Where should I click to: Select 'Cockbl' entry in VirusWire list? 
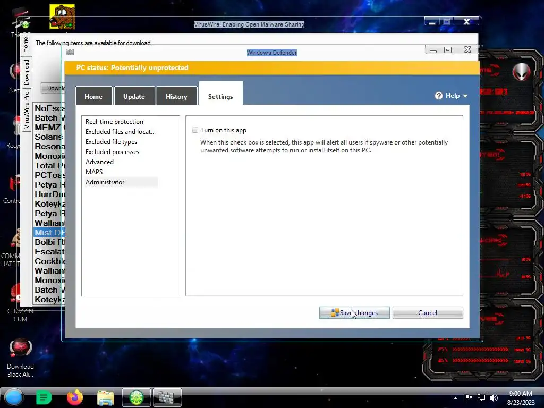tap(49, 261)
